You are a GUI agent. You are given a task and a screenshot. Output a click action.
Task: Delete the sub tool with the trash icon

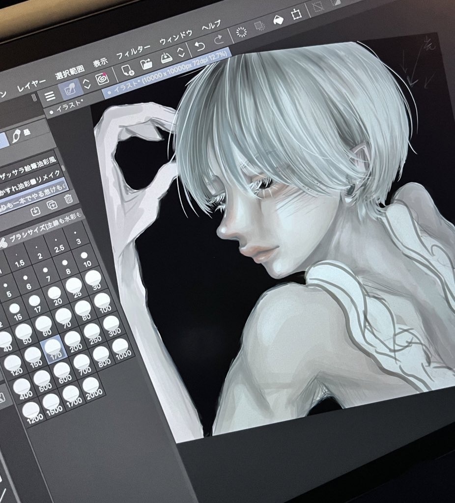(68, 199)
